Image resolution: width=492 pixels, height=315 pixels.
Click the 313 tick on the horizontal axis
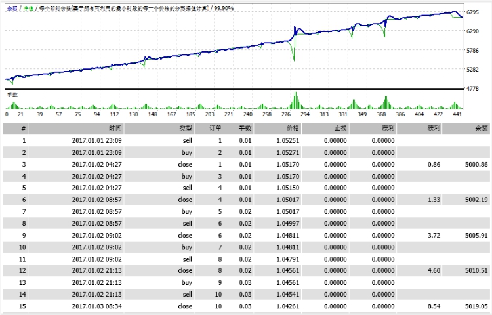point(324,114)
